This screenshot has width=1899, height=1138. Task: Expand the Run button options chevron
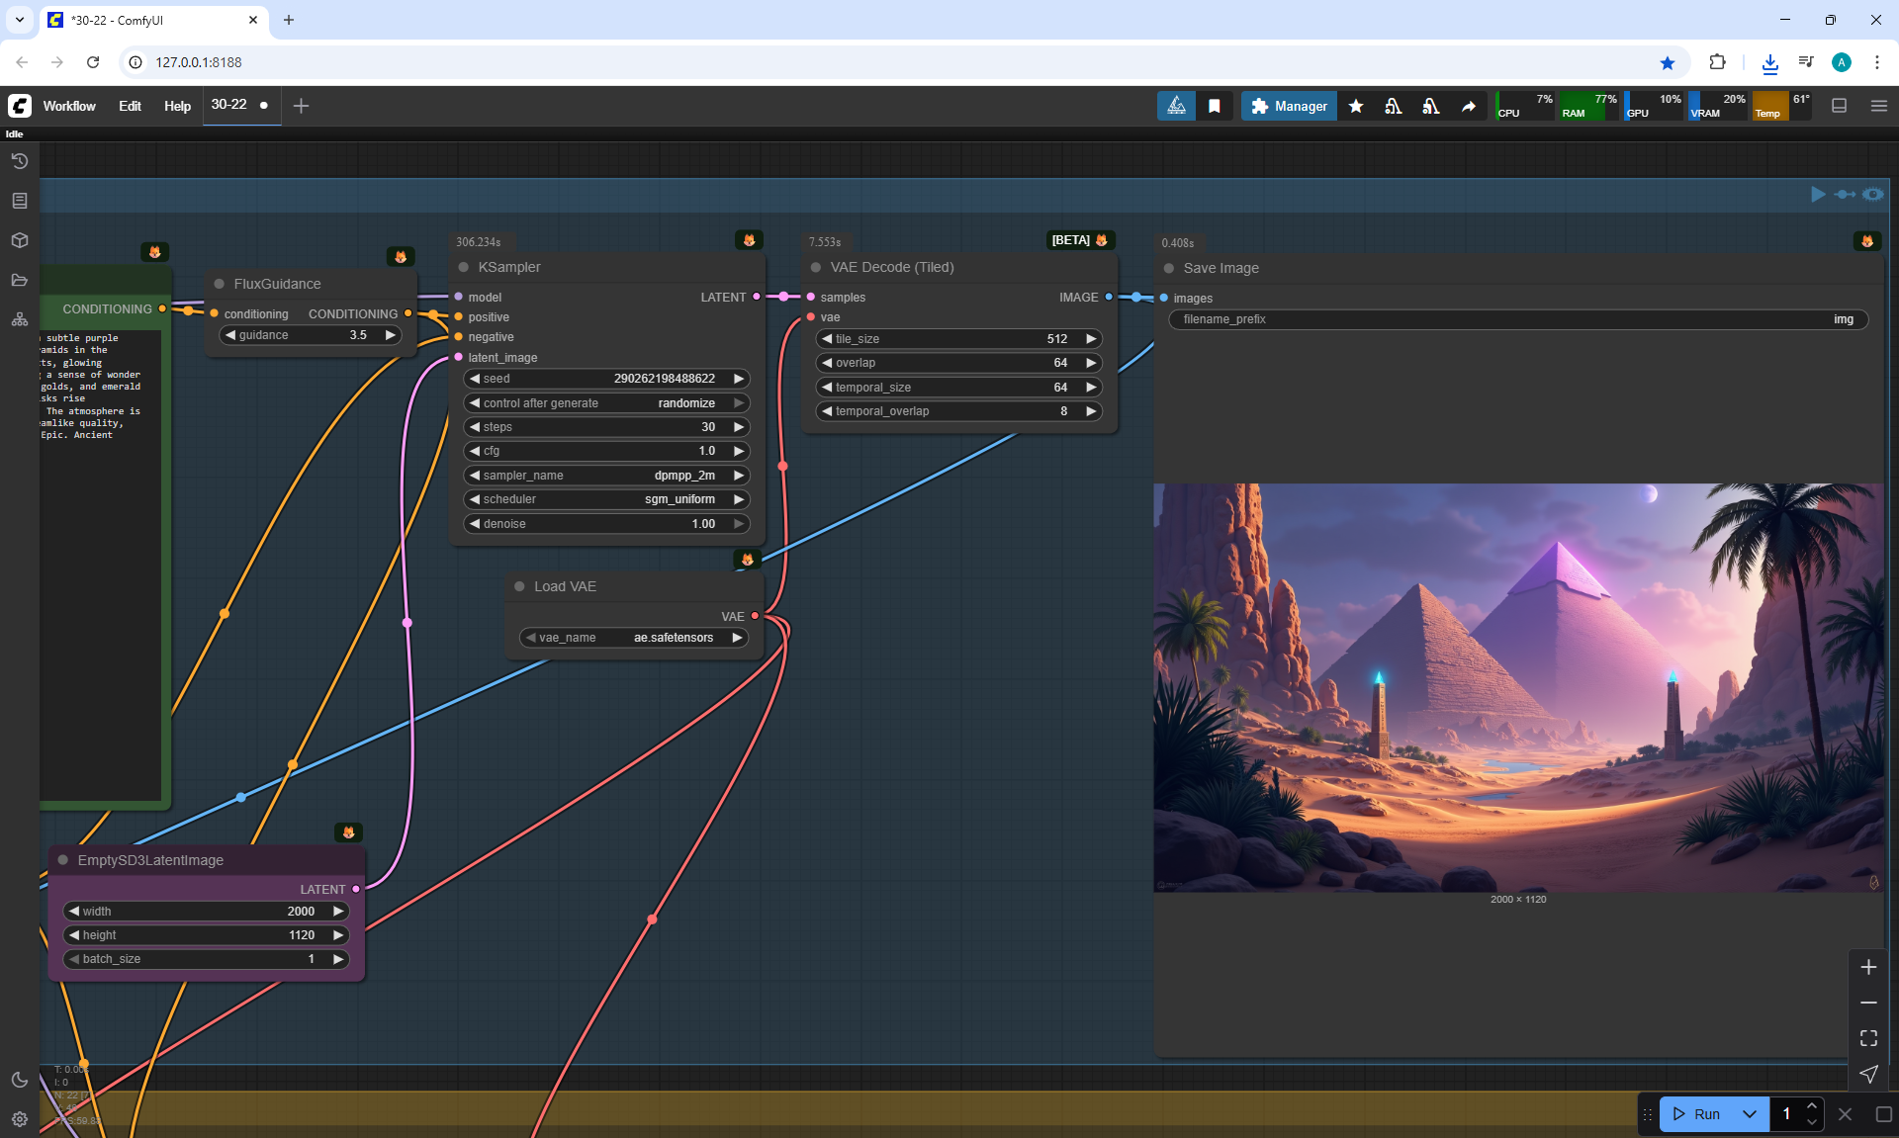coord(1749,1114)
